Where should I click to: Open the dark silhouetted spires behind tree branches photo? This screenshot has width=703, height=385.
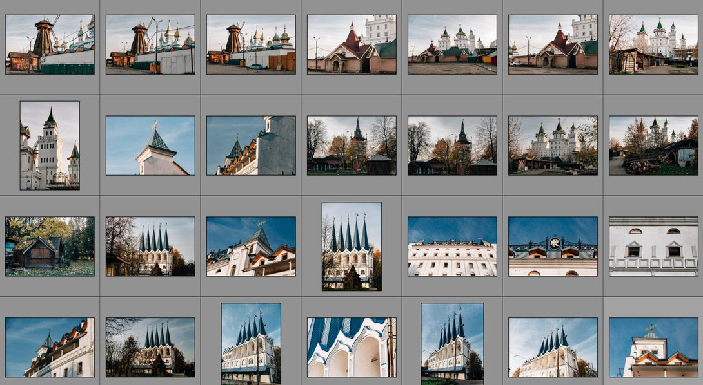coord(150,348)
